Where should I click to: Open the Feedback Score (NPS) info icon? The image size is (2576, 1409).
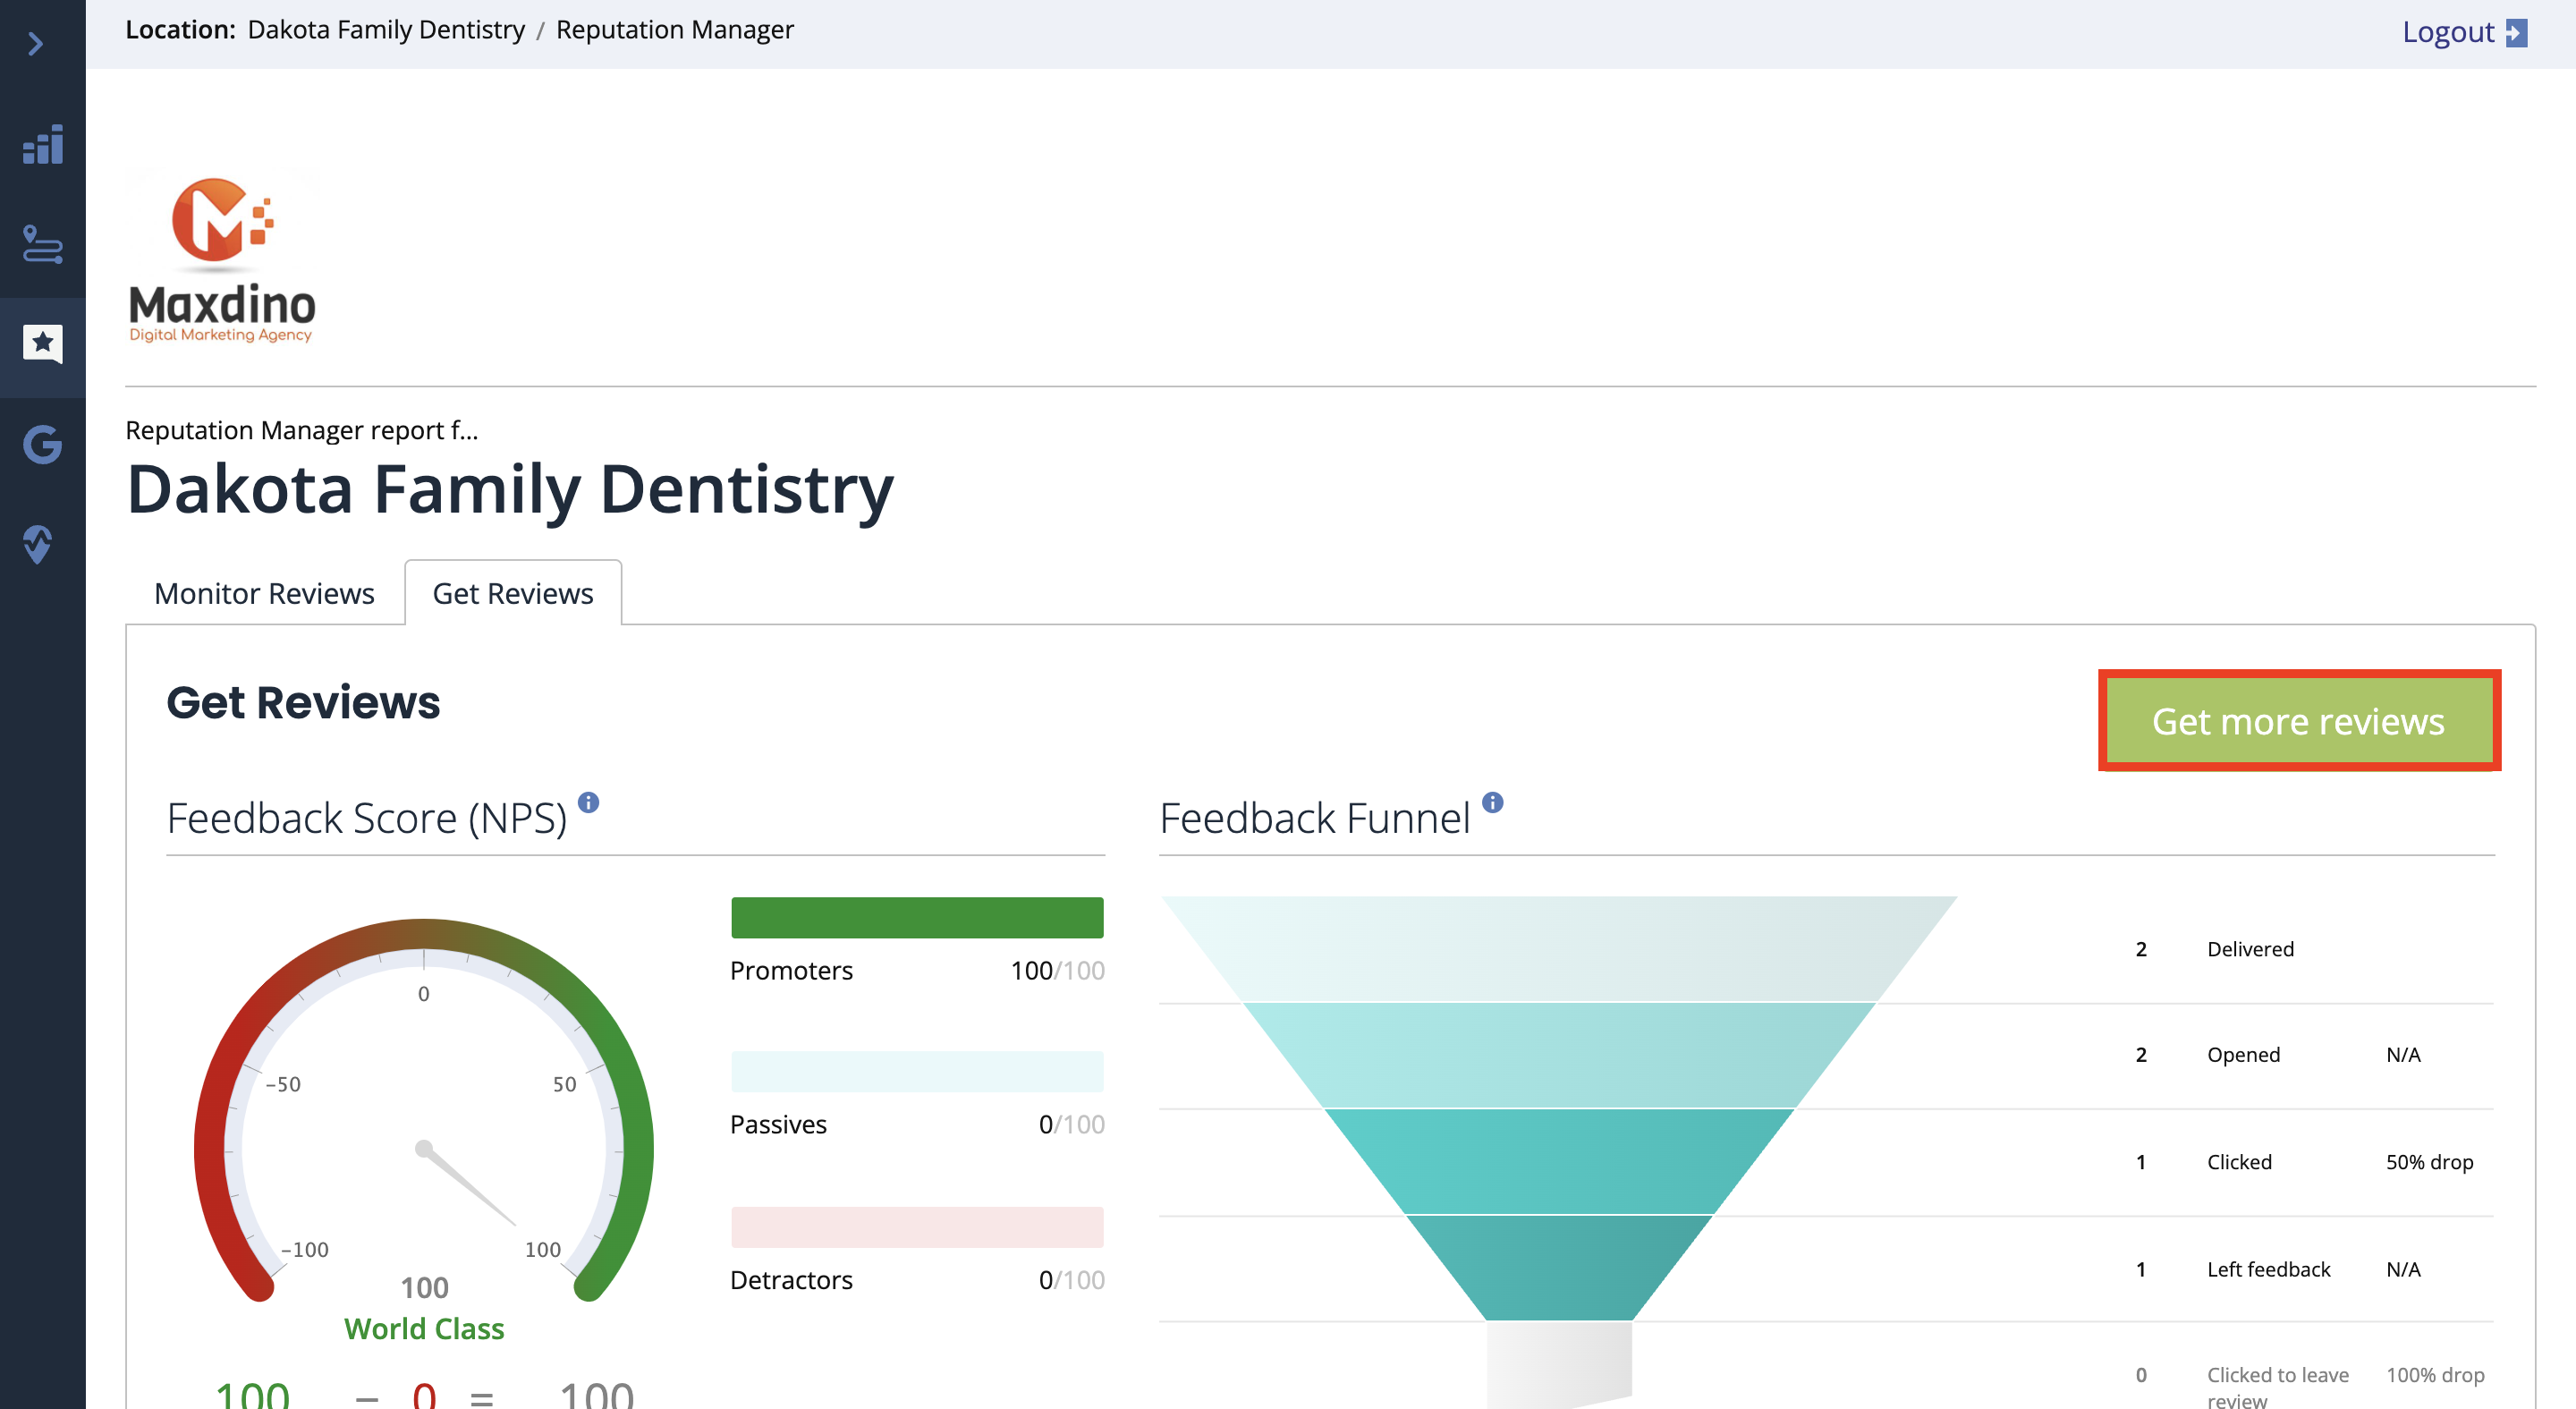point(589,802)
